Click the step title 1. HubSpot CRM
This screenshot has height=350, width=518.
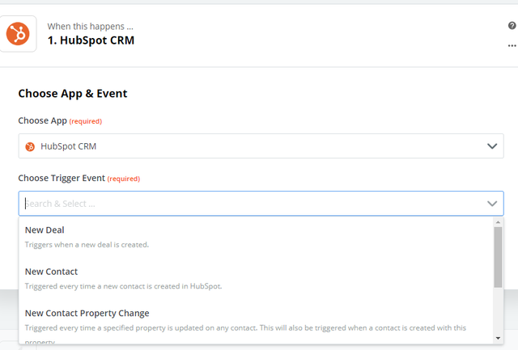pyautogui.click(x=91, y=40)
